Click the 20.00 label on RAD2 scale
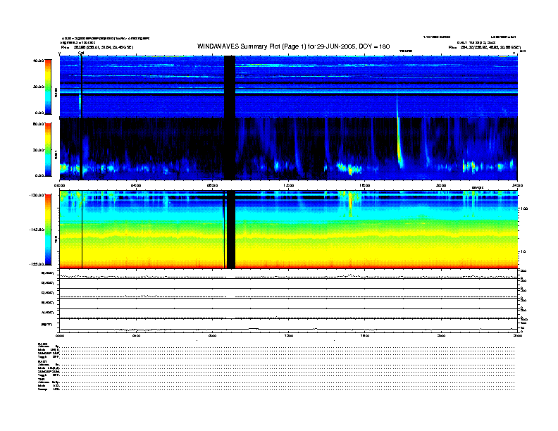The width and height of the screenshot is (558, 431). pos(39,87)
